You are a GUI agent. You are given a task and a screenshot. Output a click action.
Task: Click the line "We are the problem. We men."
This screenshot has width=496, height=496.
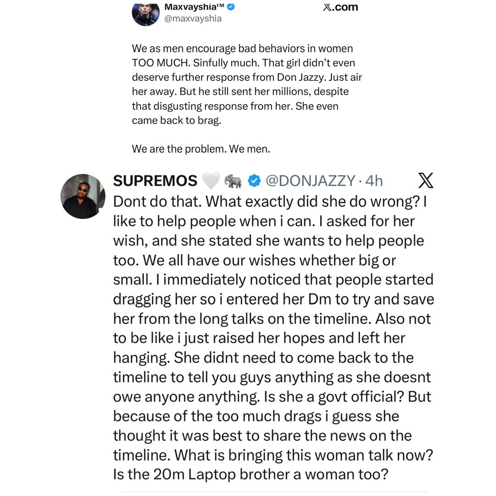pos(201,149)
